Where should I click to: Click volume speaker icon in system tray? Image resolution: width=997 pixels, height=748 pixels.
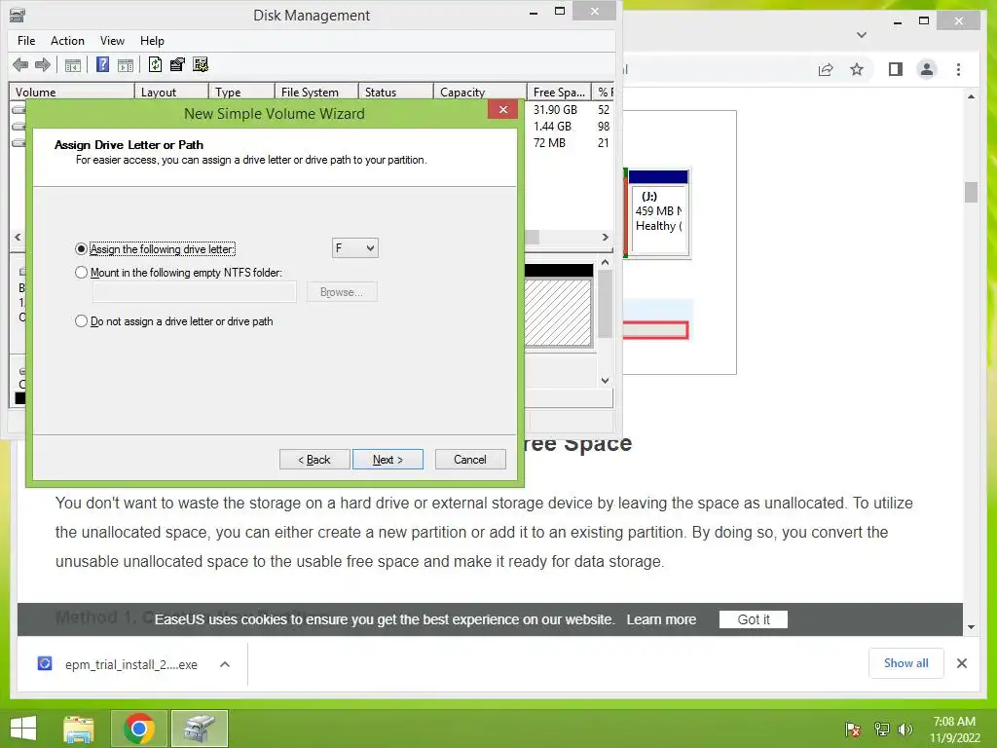pyautogui.click(x=905, y=729)
